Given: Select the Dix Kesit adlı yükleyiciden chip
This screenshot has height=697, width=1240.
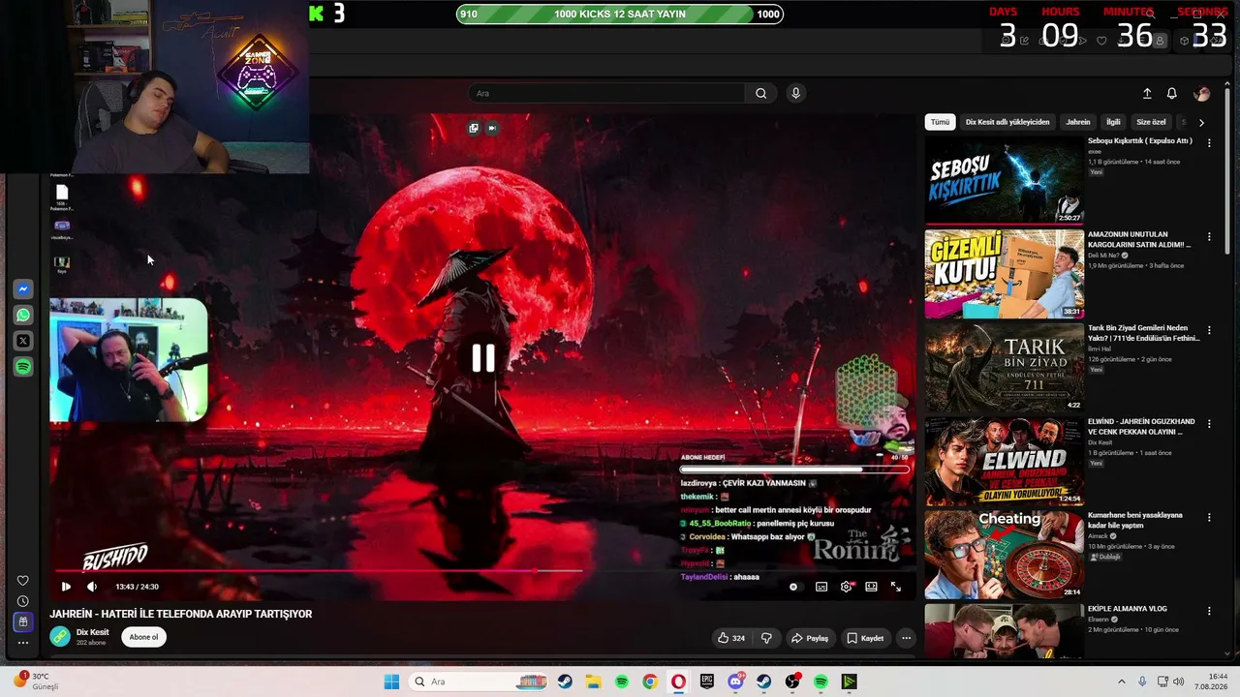Looking at the screenshot, I should [1007, 122].
